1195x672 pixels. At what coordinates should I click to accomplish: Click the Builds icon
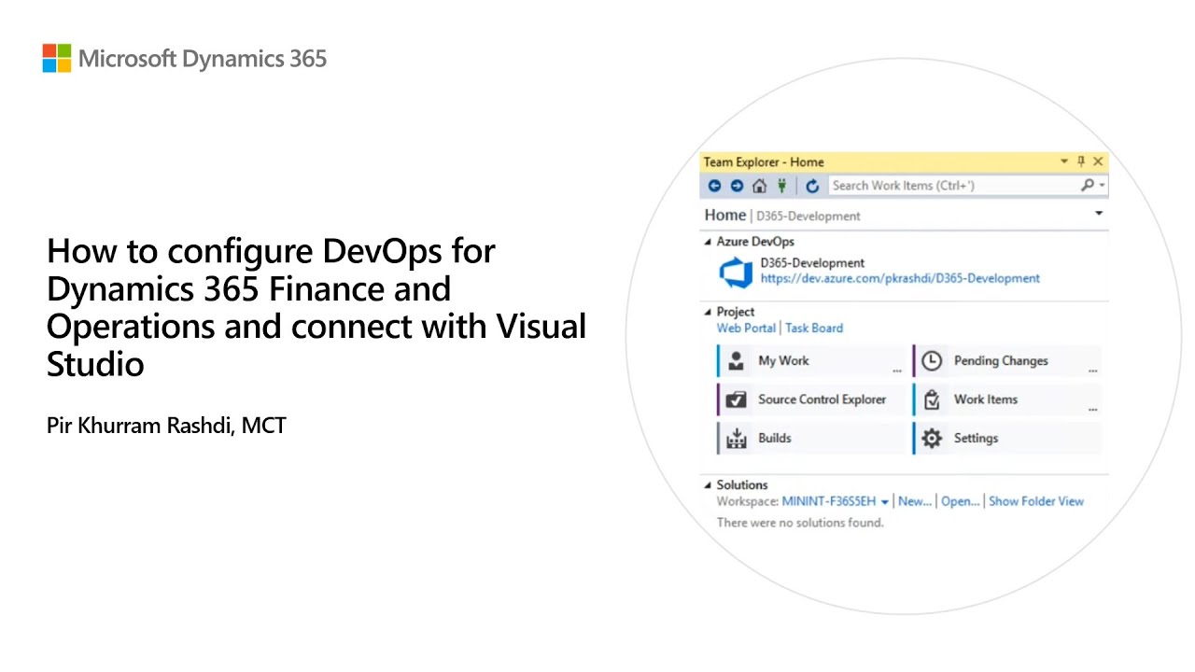point(737,439)
